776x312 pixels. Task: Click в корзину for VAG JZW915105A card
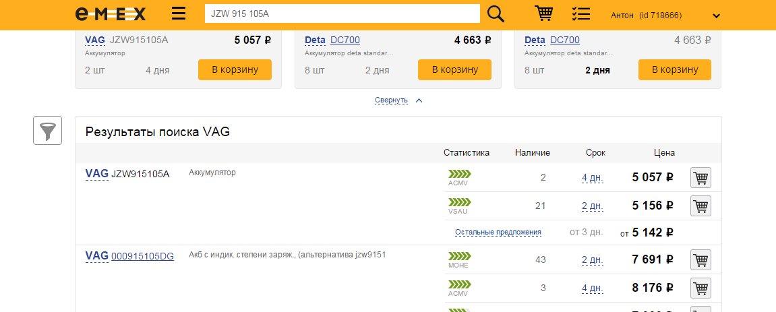coord(235,69)
